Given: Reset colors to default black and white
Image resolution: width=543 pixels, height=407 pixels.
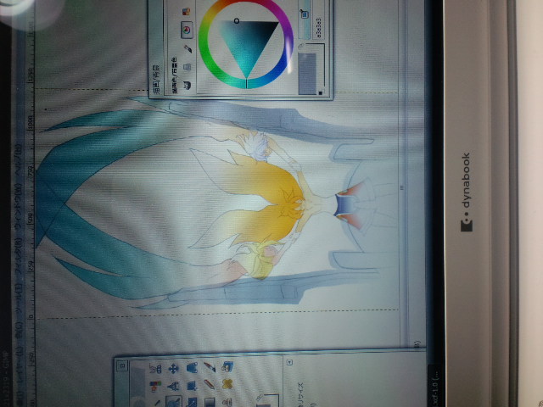Looking at the screenshot, I should (321, 92).
